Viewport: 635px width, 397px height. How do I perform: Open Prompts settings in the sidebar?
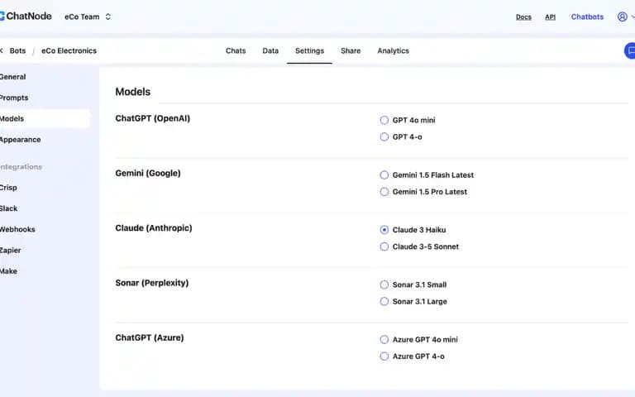[x=14, y=98]
